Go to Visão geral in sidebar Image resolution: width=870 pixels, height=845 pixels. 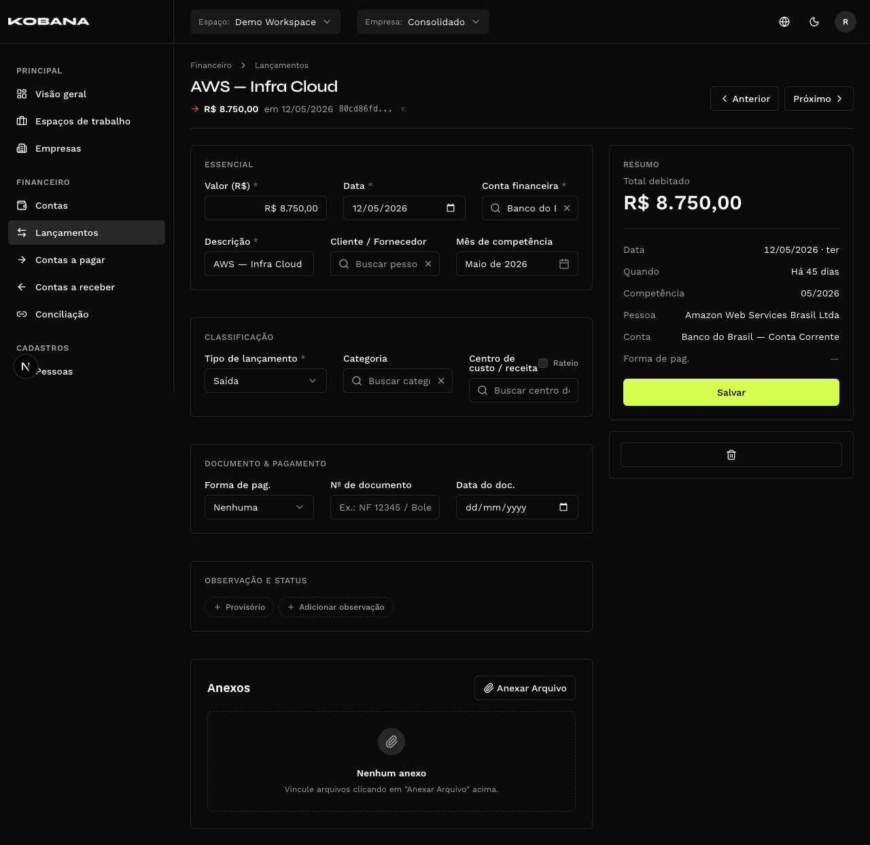coord(86,94)
